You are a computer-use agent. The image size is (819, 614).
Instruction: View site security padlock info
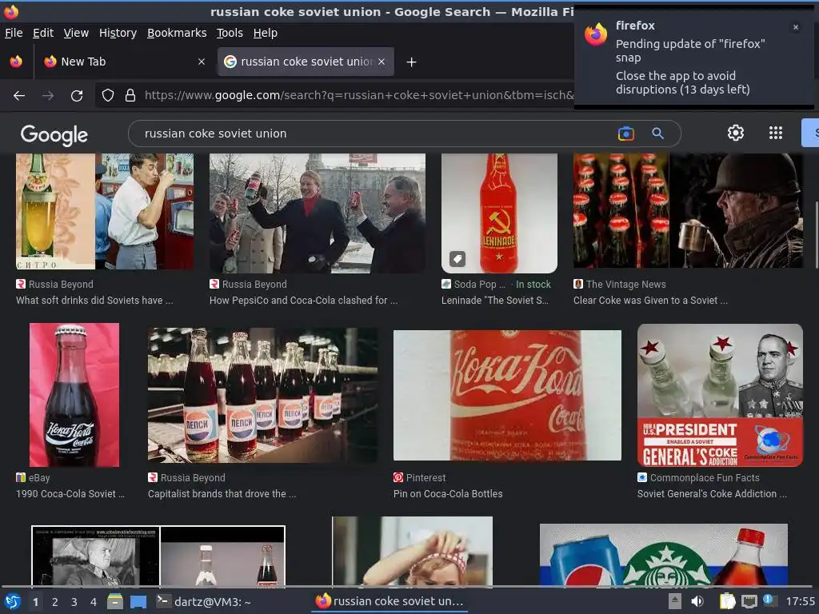[x=130, y=95]
